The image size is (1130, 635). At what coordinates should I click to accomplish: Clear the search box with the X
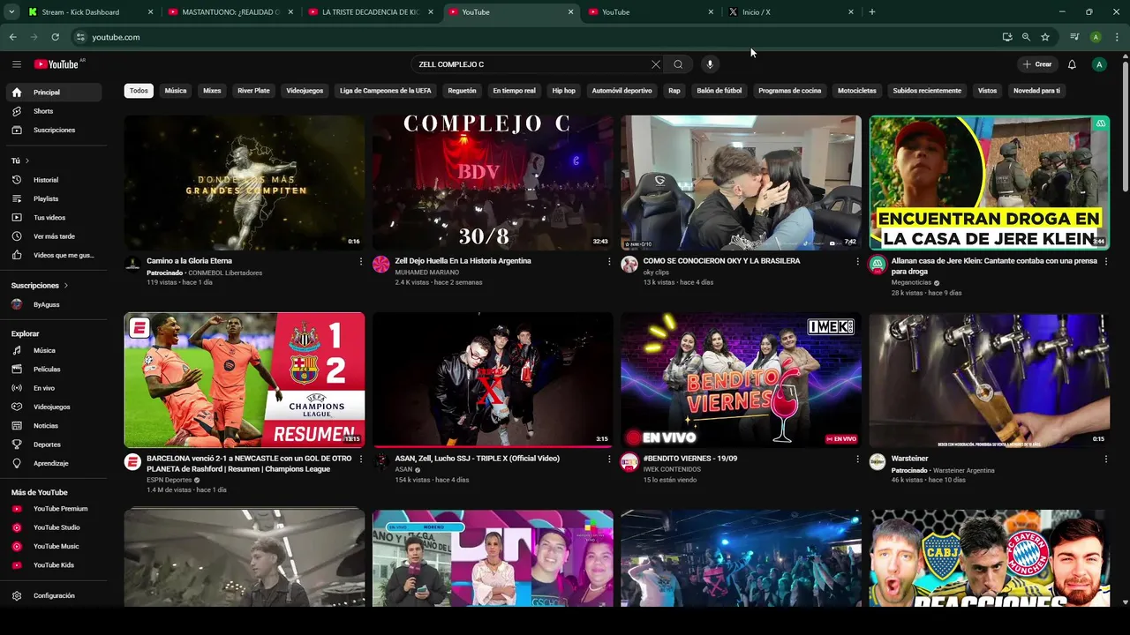(x=656, y=64)
